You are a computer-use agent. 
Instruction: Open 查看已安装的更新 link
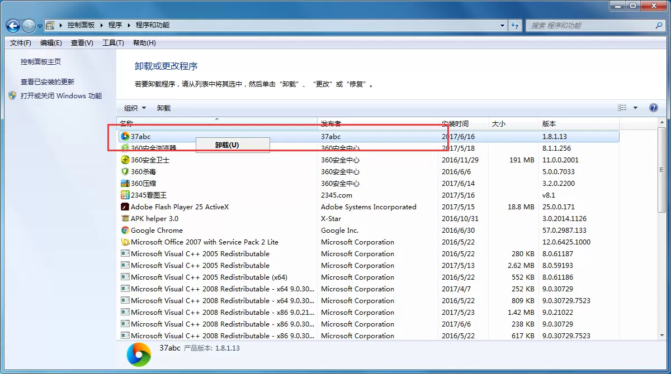[x=48, y=81]
